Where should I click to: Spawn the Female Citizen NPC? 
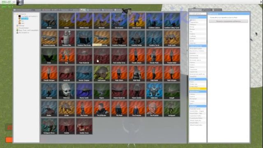137,56
